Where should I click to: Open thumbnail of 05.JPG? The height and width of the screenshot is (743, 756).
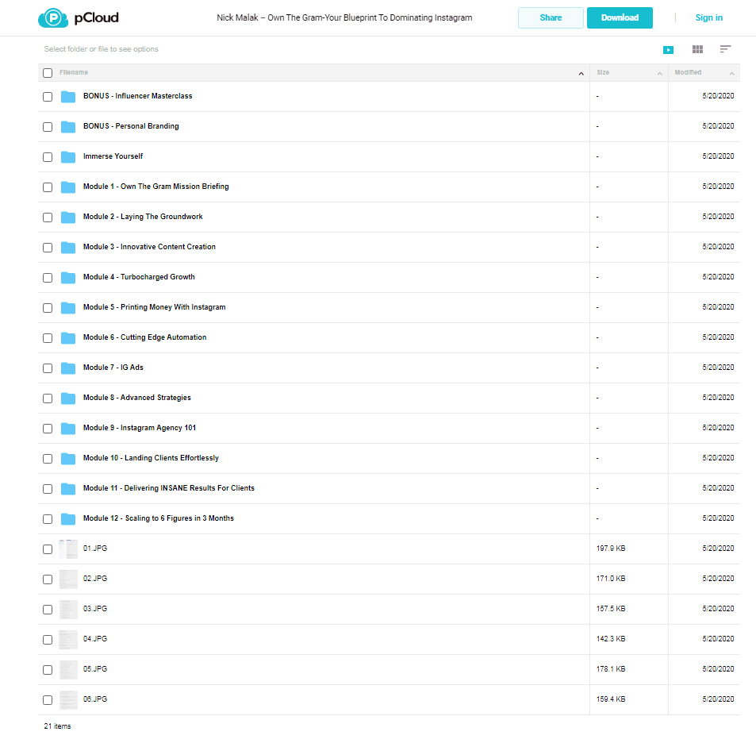tap(68, 670)
